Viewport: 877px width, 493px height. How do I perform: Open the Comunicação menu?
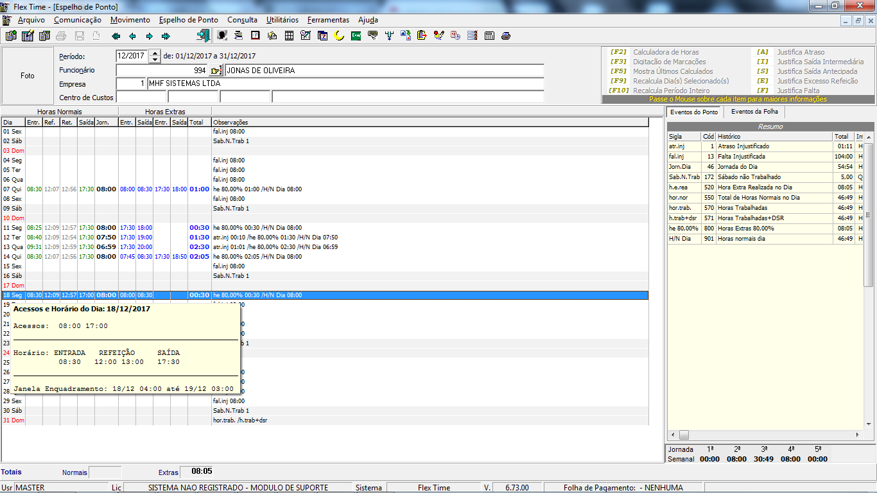(78, 20)
